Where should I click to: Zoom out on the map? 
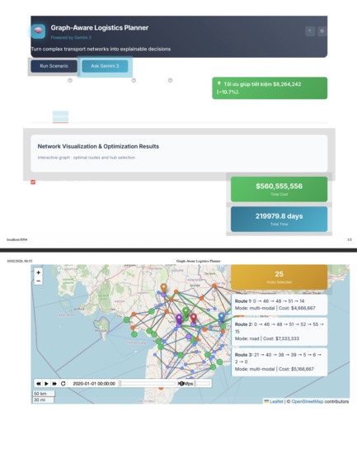pyautogui.click(x=38, y=281)
